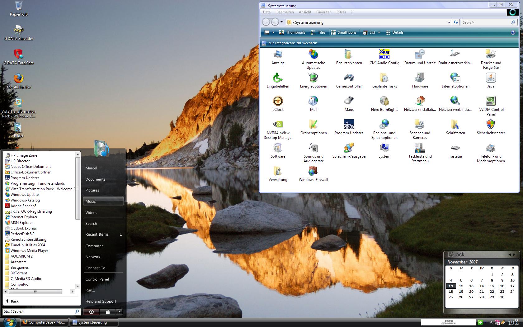Open the Extras menu
The image size is (523, 327).
pos(341,12)
